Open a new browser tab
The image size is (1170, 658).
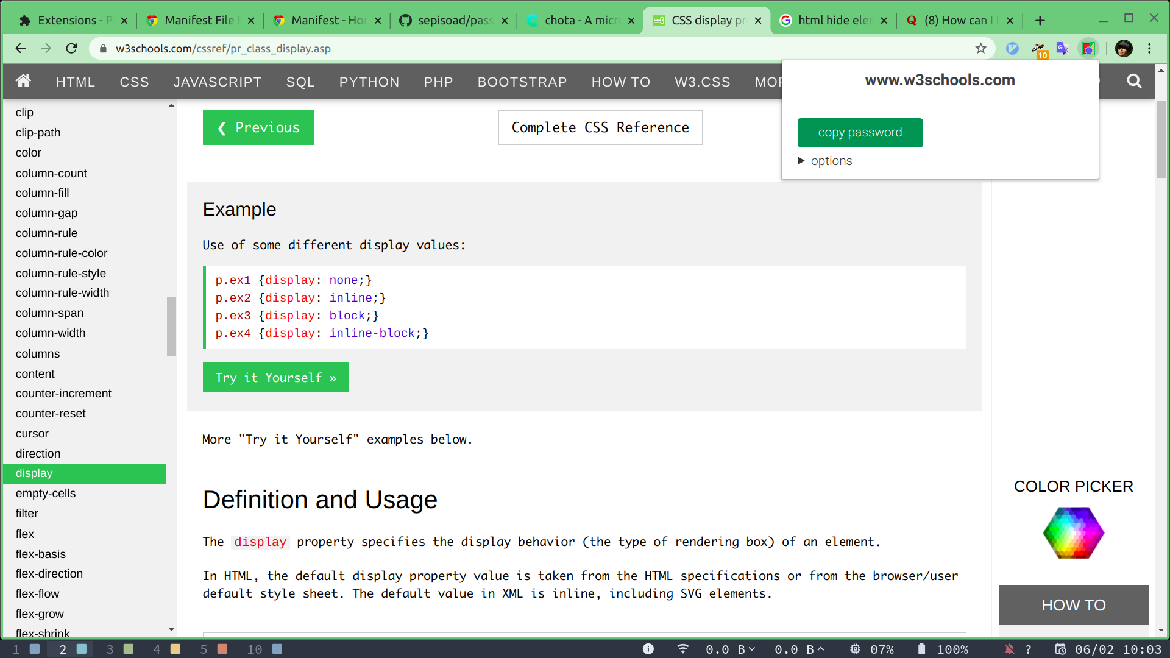coord(1040,21)
